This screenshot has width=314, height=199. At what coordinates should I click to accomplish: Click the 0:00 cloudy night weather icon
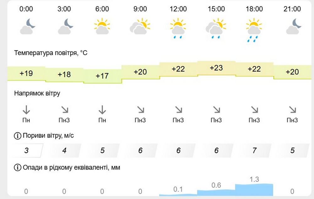(27, 26)
